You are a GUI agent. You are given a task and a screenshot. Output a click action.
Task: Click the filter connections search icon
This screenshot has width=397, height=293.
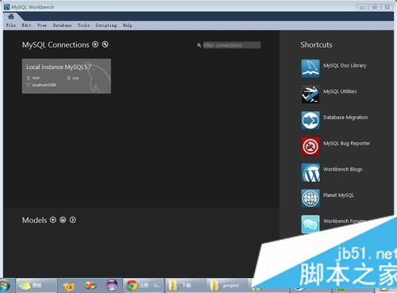click(x=199, y=45)
